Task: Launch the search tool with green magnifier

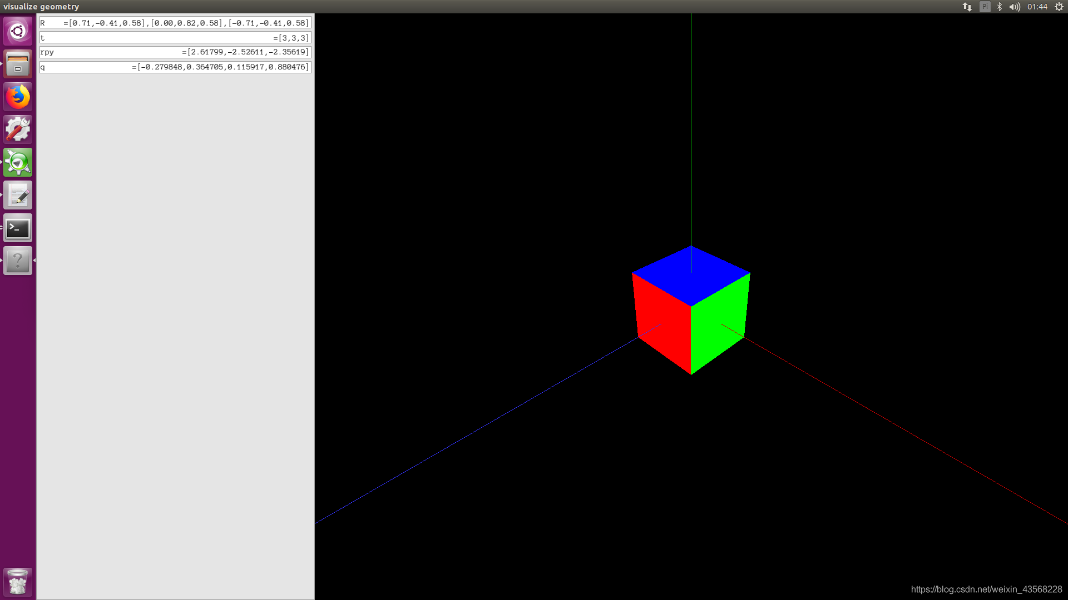Action: click(18, 162)
